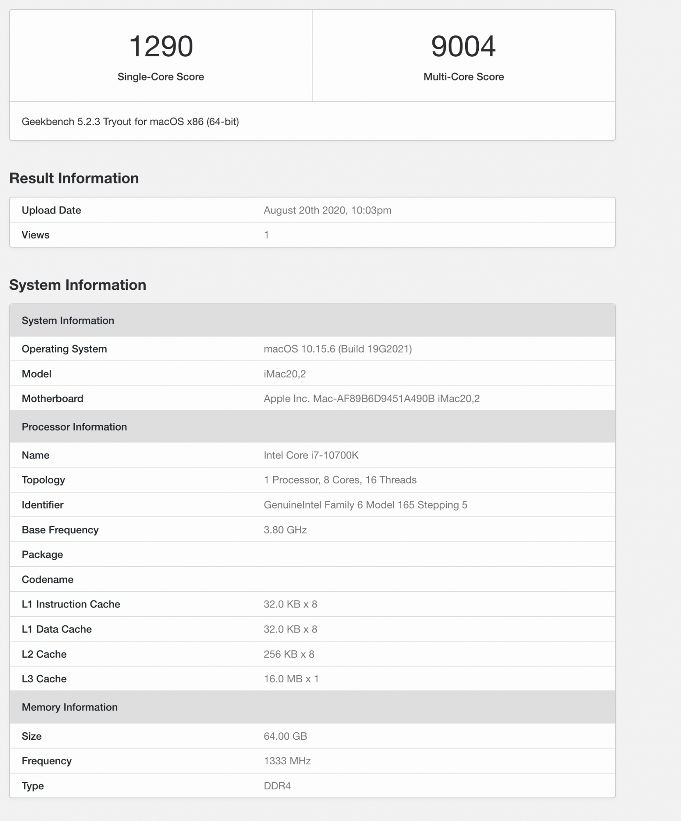681x821 pixels.
Task: Click the Multi-Core Score label
Action: [x=464, y=77]
